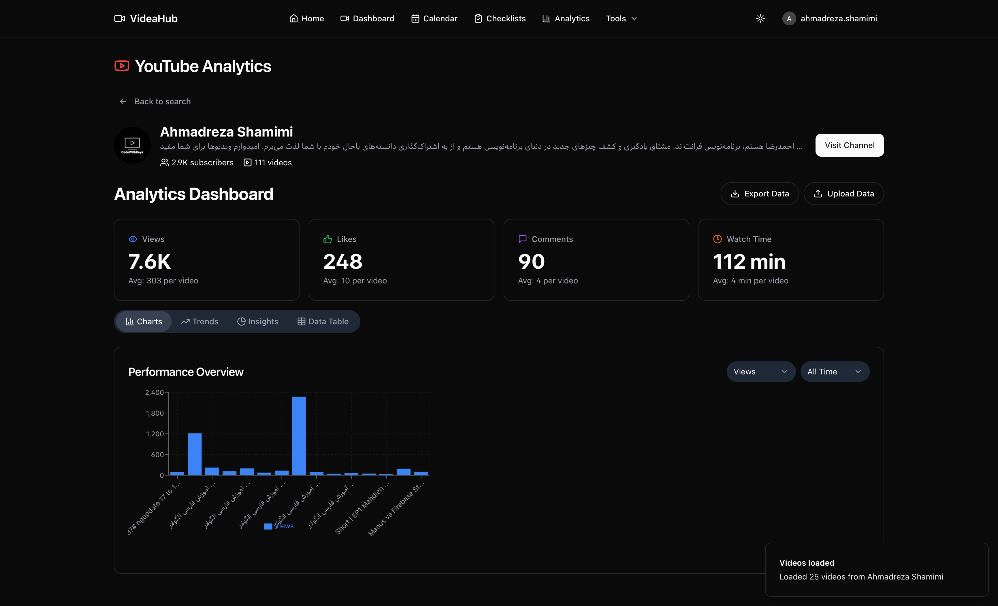Click the 7.6K views value
Image resolution: width=998 pixels, height=606 pixels.
pyautogui.click(x=149, y=262)
